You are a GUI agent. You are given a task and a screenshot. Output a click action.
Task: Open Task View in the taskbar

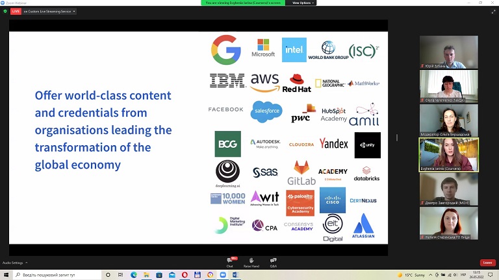click(121, 275)
